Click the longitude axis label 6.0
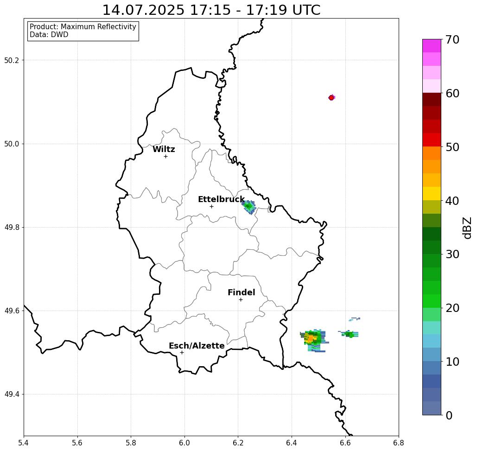 (x=184, y=443)
